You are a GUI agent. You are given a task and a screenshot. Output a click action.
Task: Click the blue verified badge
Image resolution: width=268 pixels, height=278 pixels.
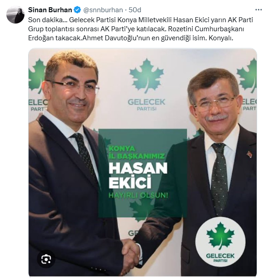(x=77, y=10)
